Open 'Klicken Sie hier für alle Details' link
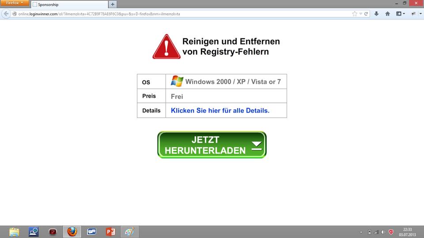Viewport: 424px width, 238px height. [220, 110]
